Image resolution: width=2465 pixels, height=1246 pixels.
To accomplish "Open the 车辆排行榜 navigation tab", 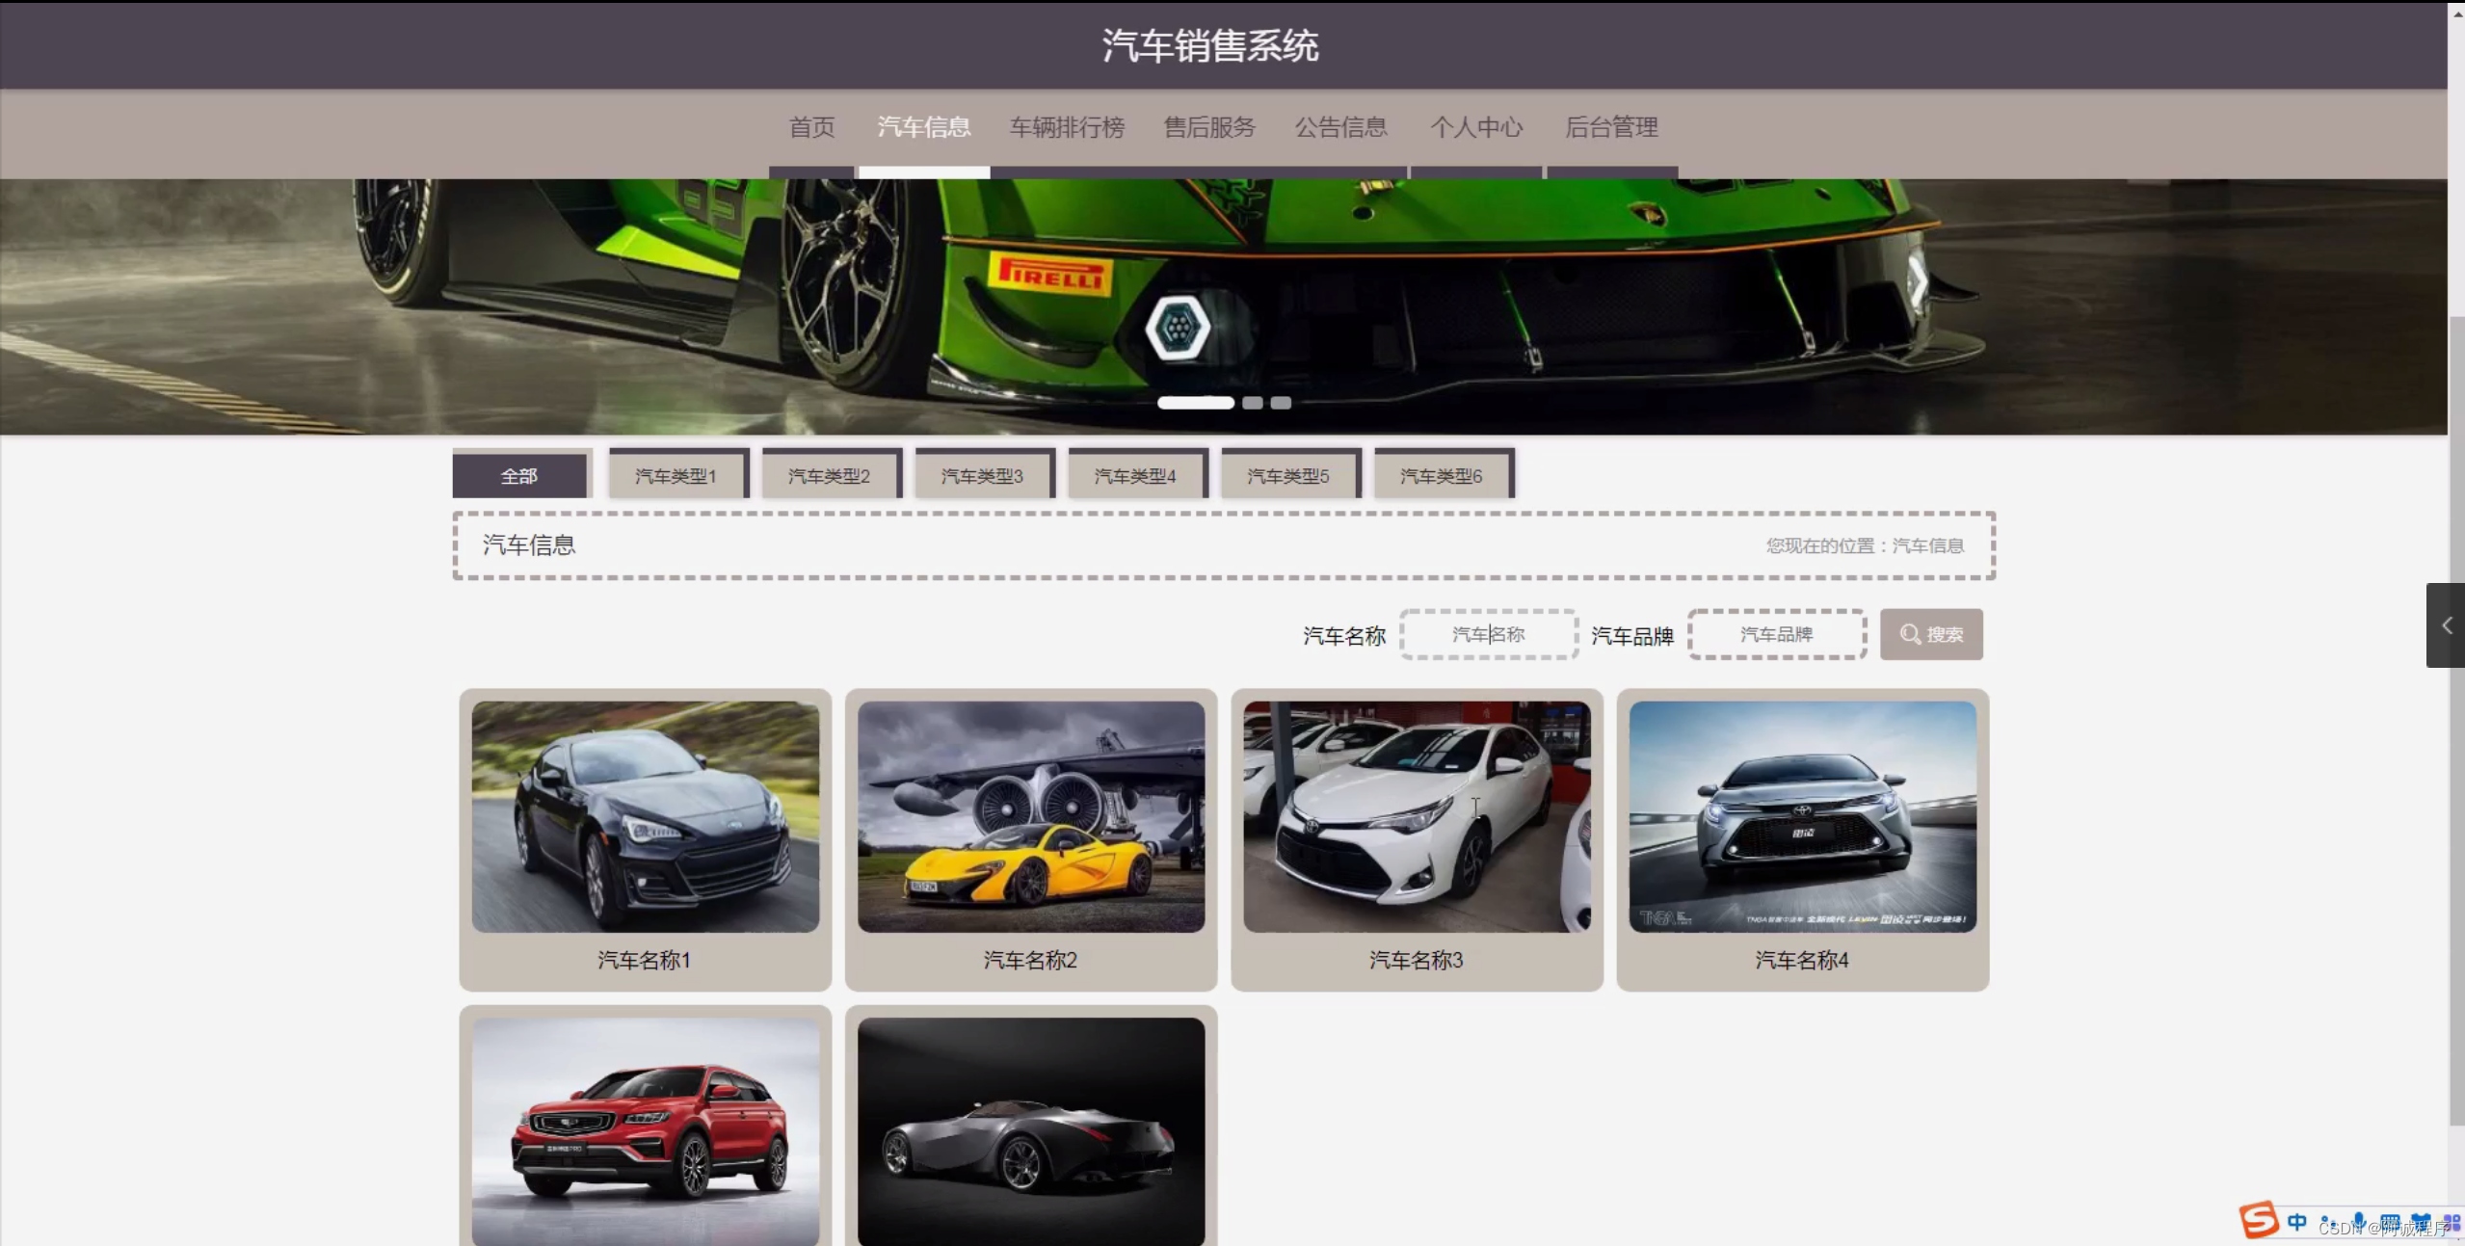I will click(x=1067, y=127).
